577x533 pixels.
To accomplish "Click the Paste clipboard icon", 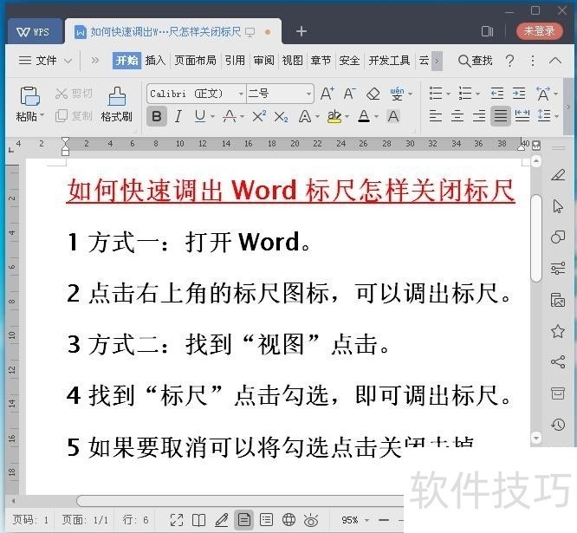I will pyautogui.click(x=29, y=96).
